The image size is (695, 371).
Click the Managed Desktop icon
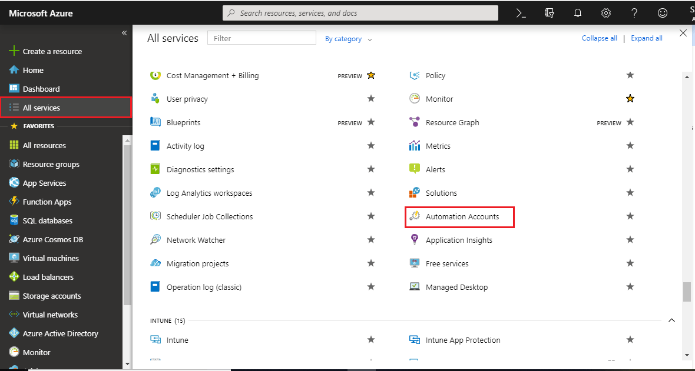(x=415, y=287)
